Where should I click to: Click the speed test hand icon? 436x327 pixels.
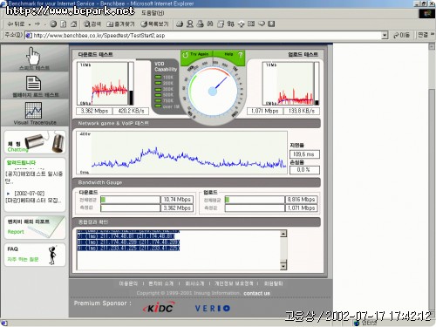click(33, 56)
